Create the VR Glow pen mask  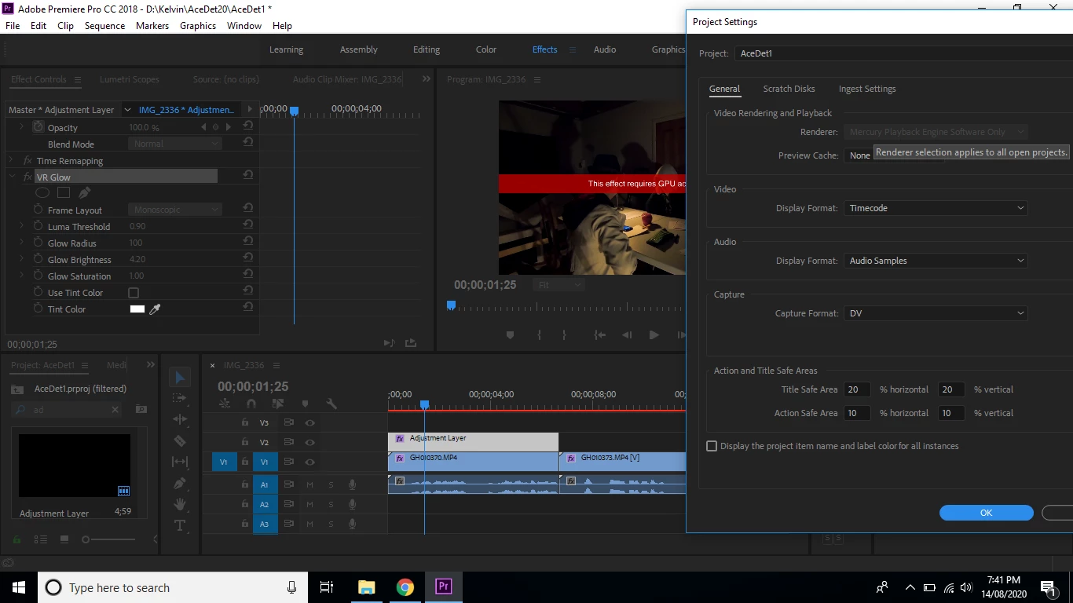tap(84, 192)
